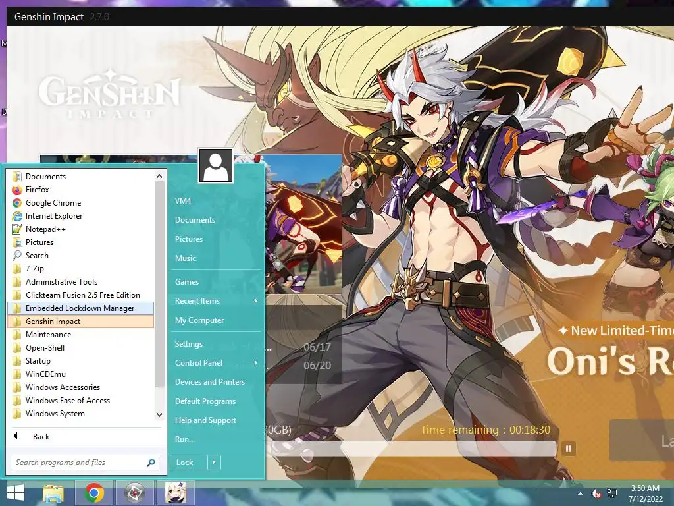The height and width of the screenshot is (506, 674).
Task: Open Pictures in the programs list
Action: [x=81, y=242]
